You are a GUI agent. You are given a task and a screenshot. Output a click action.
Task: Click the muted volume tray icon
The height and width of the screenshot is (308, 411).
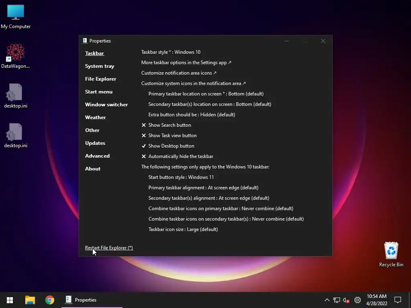346,300
